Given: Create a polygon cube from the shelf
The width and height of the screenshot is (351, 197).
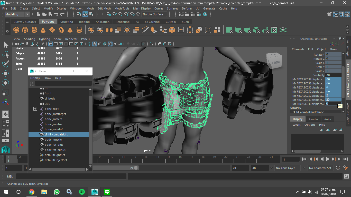Looking at the screenshot, I should point(25,30).
